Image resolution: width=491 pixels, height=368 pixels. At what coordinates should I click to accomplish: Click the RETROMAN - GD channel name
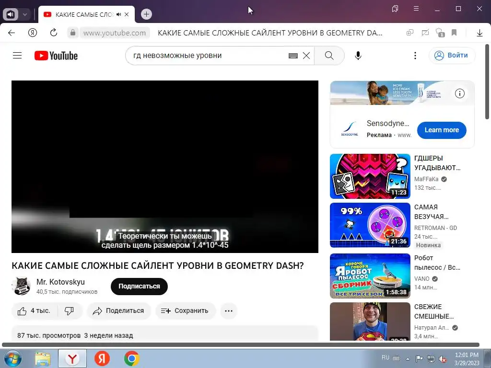435,228
